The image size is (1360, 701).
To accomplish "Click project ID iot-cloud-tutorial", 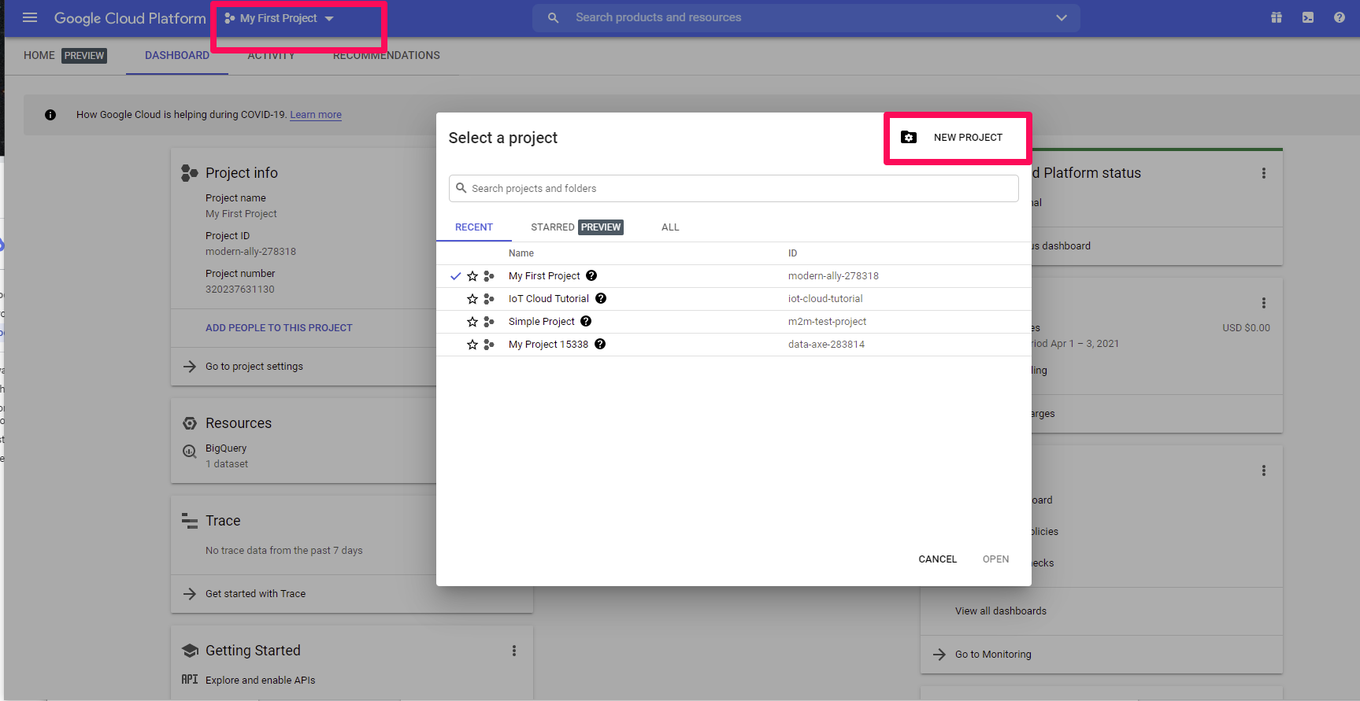I will click(825, 299).
